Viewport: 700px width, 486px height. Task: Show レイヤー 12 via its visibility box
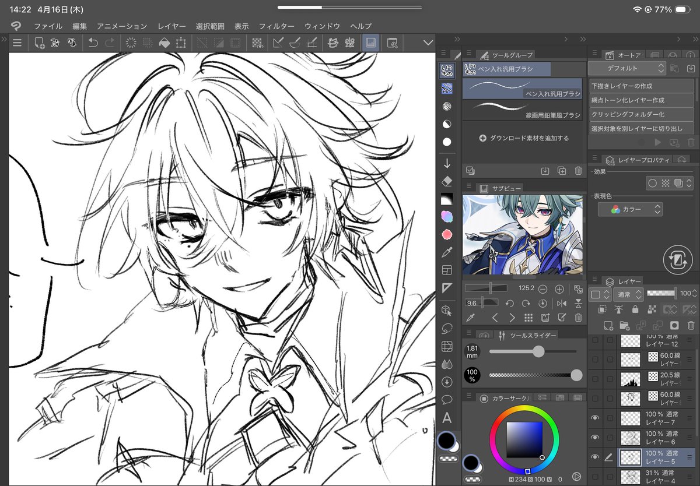coord(595,340)
